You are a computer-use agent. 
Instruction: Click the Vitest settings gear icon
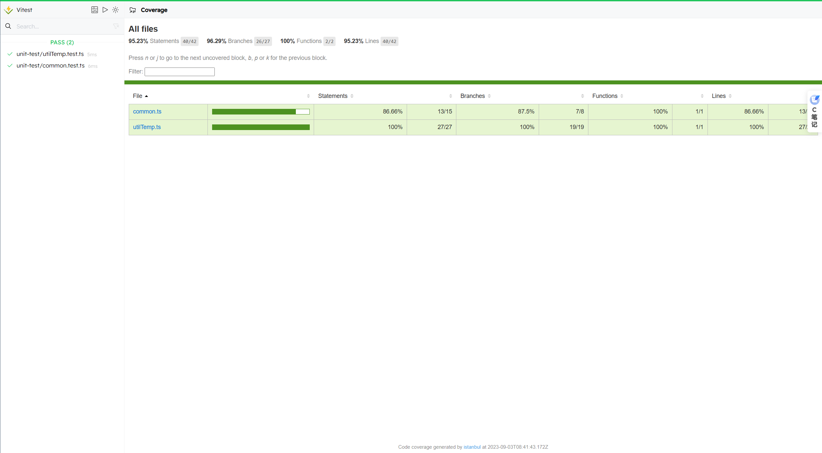click(115, 10)
